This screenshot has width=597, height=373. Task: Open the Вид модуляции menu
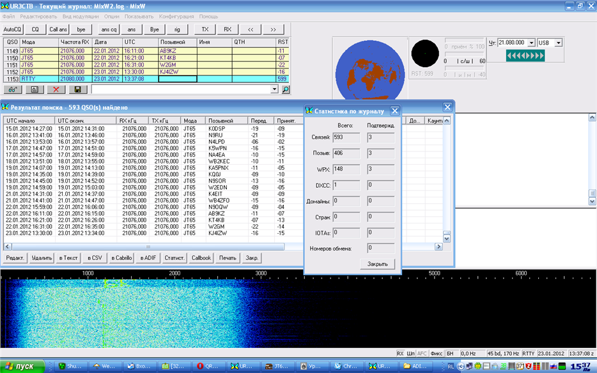coord(79,15)
